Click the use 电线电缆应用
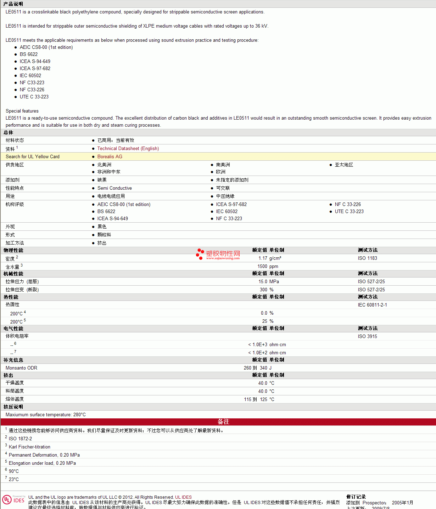Image resolution: width=436 pixels, height=509 pixels. (x=111, y=196)
